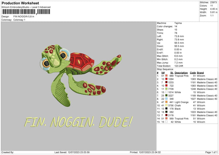The image size is (219, 155).
Task: Click the "FIN. NOGGIN. DUDE!" lettering
Action: (78, 122)
